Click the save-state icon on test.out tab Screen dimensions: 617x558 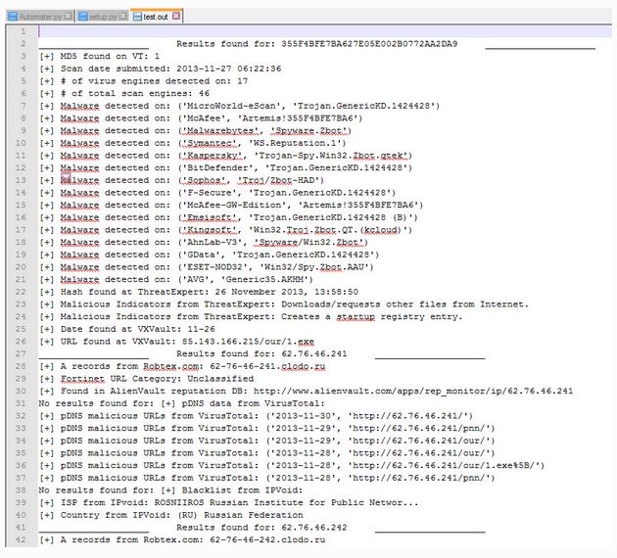point(137,17)
